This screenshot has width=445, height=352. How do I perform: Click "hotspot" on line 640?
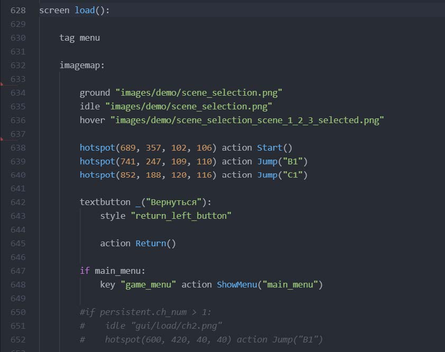tap(97, 175)
